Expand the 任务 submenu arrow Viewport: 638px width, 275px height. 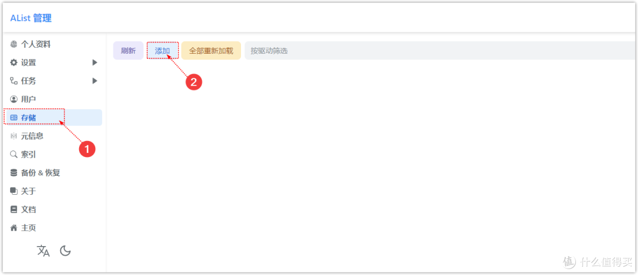(95, 81)
